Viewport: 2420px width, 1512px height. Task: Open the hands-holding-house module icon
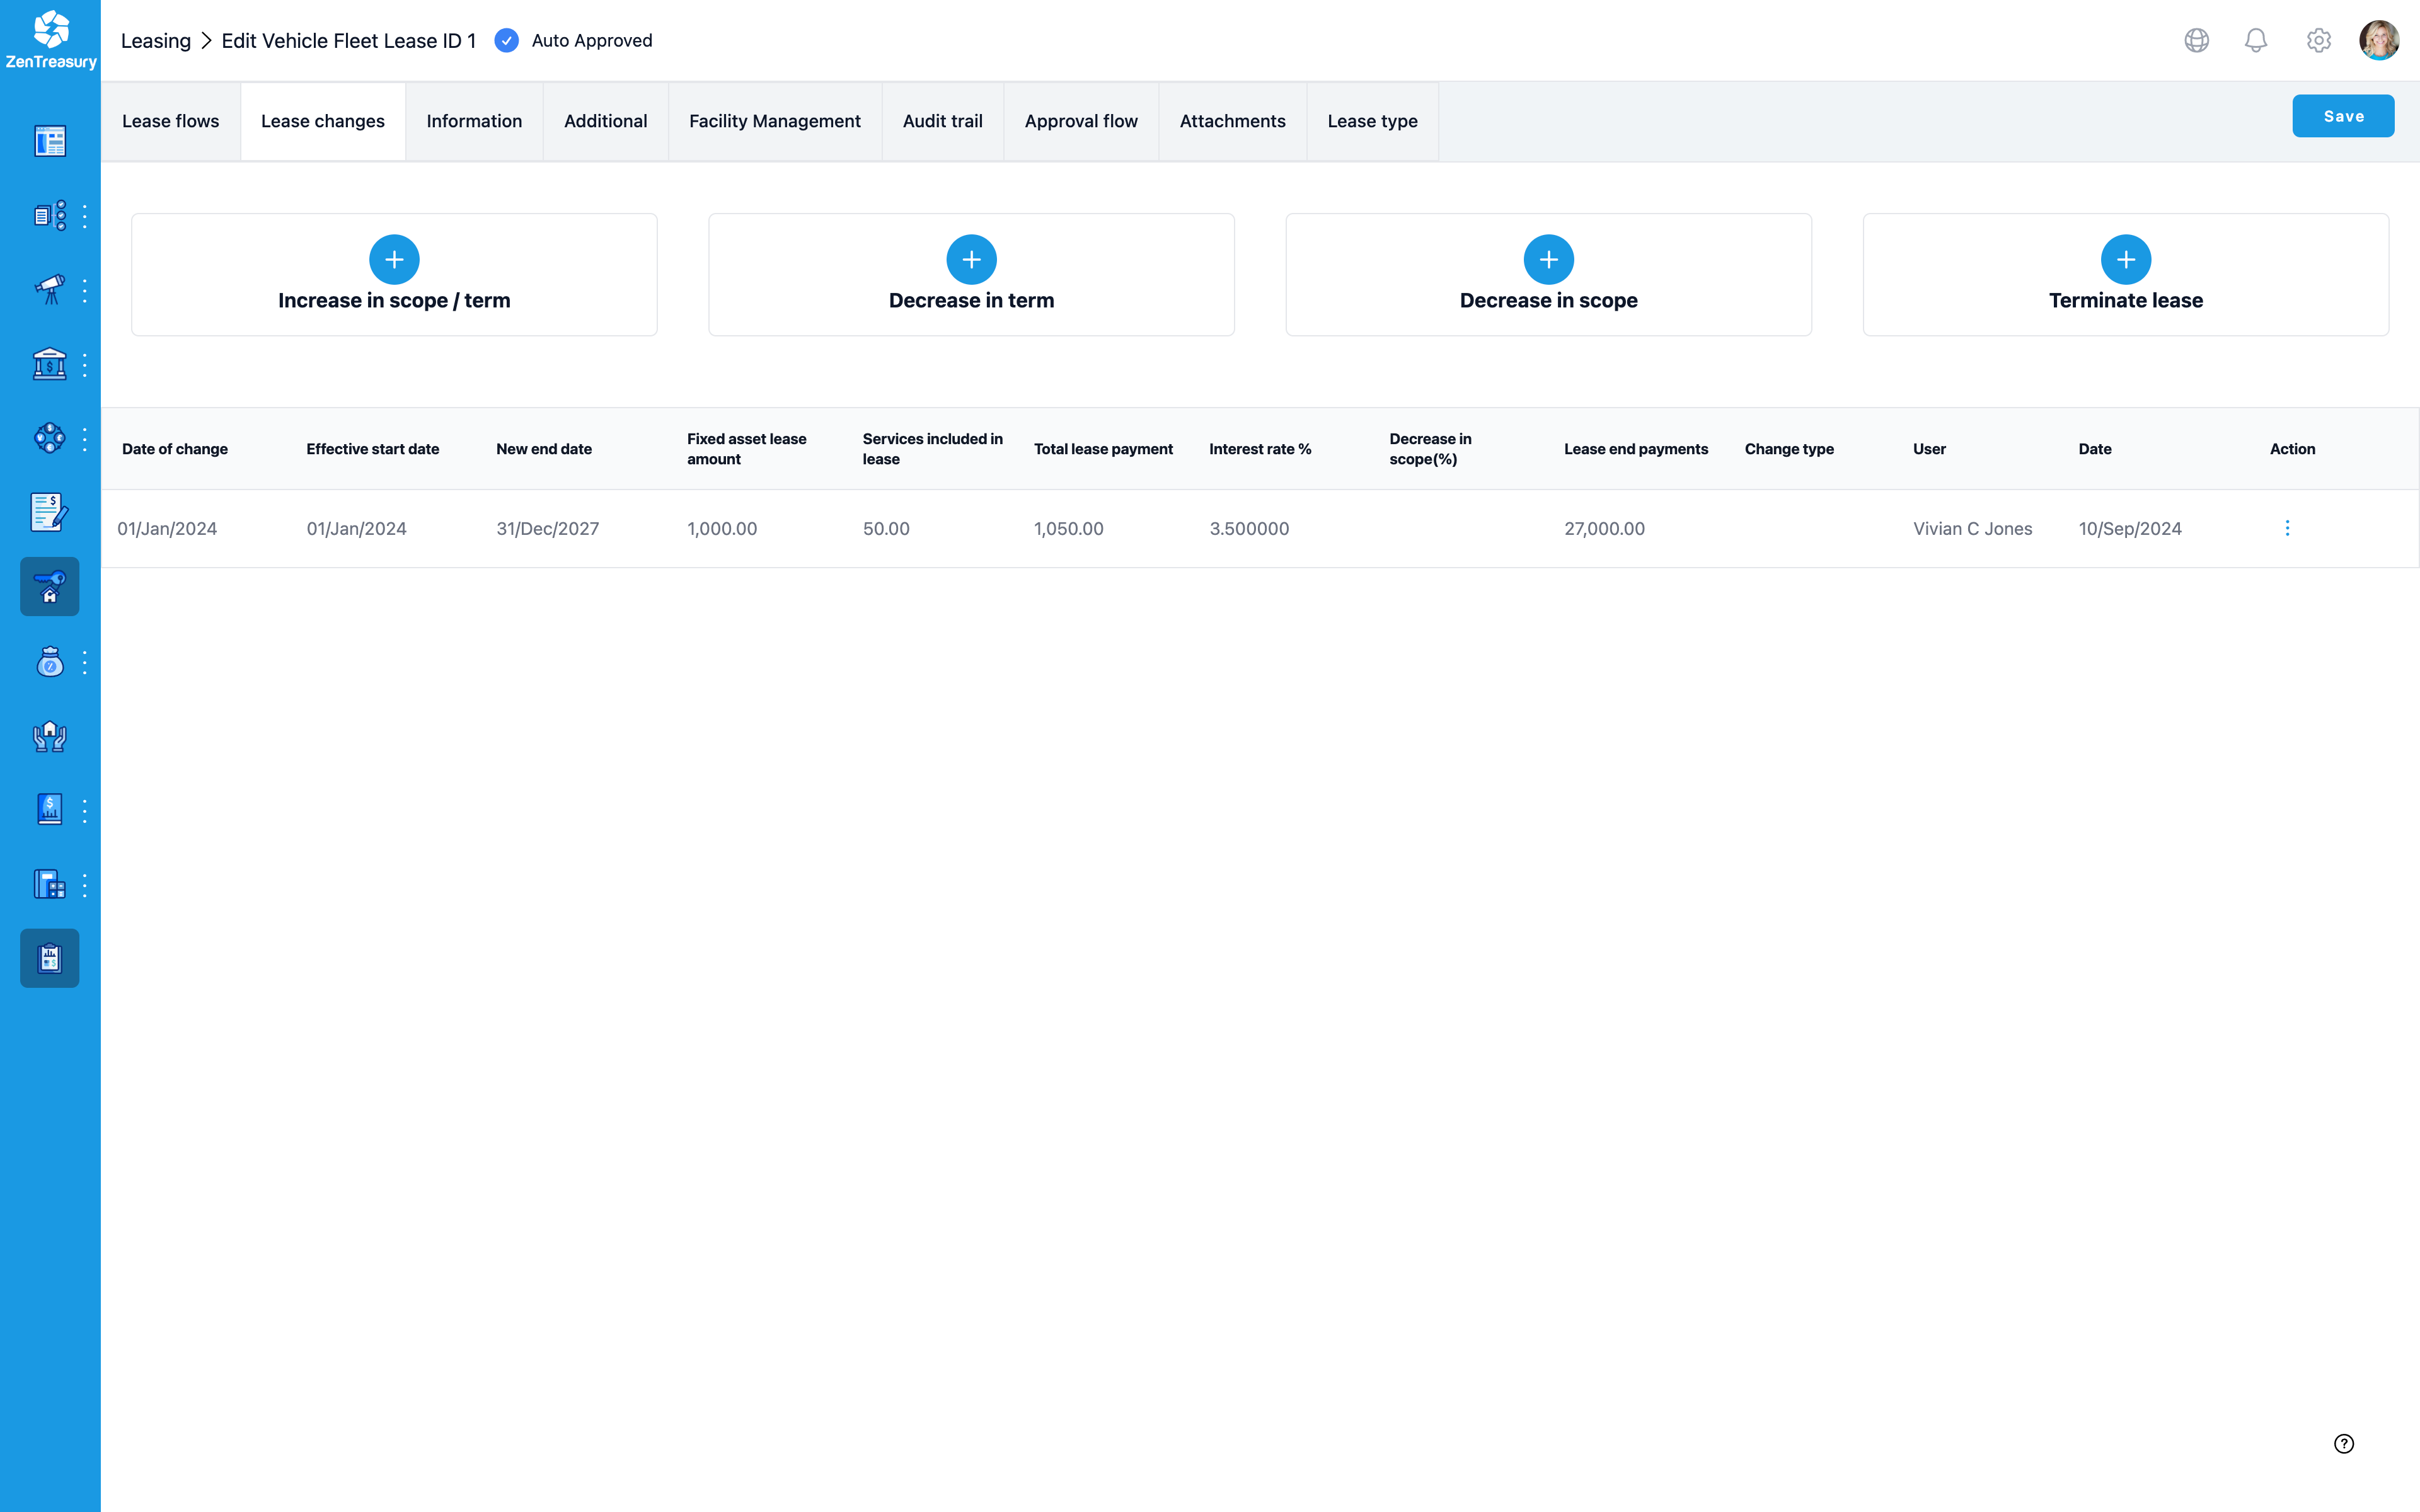coord(49,737)
